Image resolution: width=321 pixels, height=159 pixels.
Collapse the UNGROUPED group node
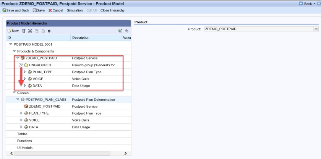21,65
